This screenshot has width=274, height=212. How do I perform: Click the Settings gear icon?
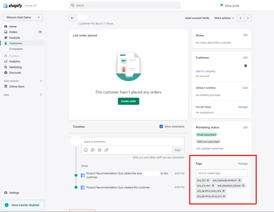6,193
